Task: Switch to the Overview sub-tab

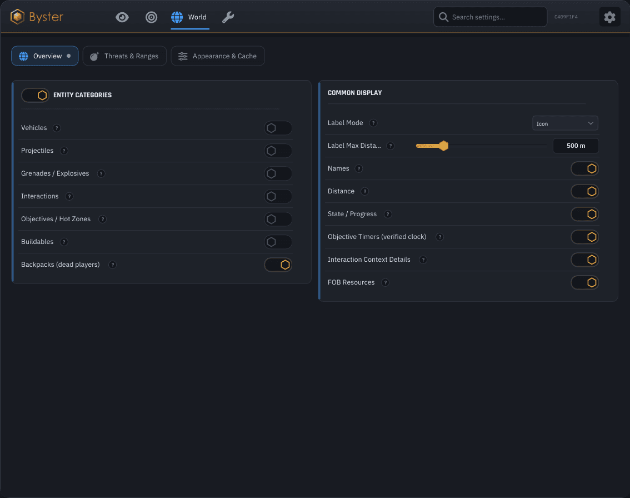Action: click(x=45, y=56)
